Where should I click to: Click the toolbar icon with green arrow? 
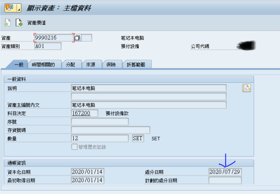coord(19,22)
